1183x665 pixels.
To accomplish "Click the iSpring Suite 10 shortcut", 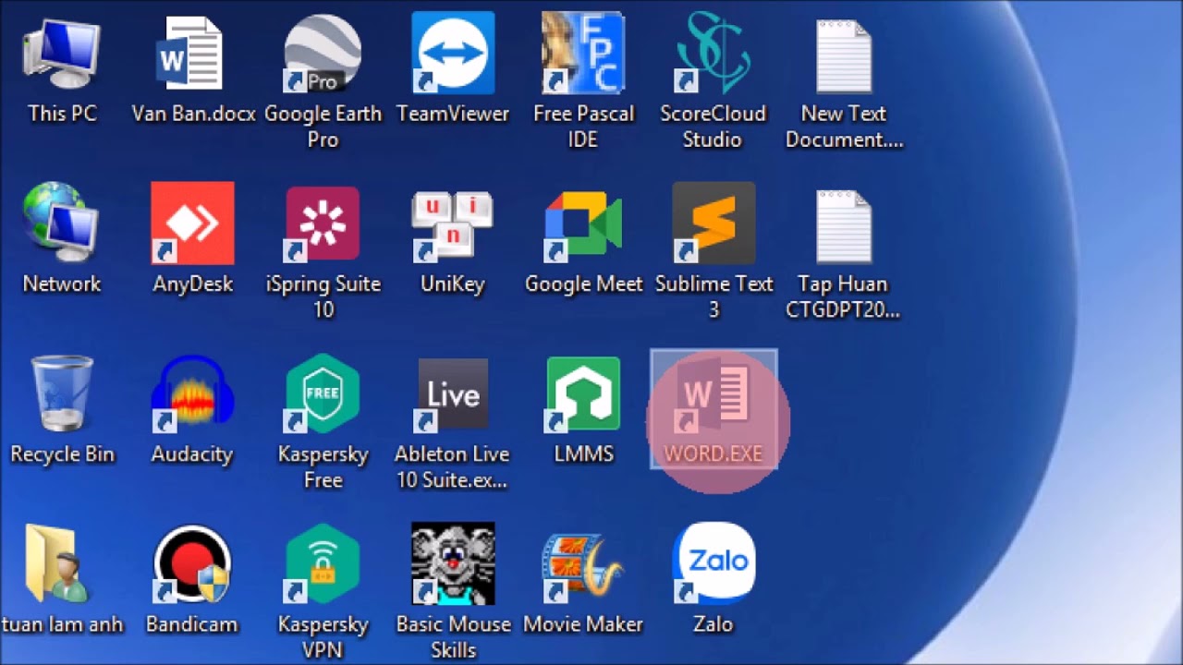I will 323,252.
